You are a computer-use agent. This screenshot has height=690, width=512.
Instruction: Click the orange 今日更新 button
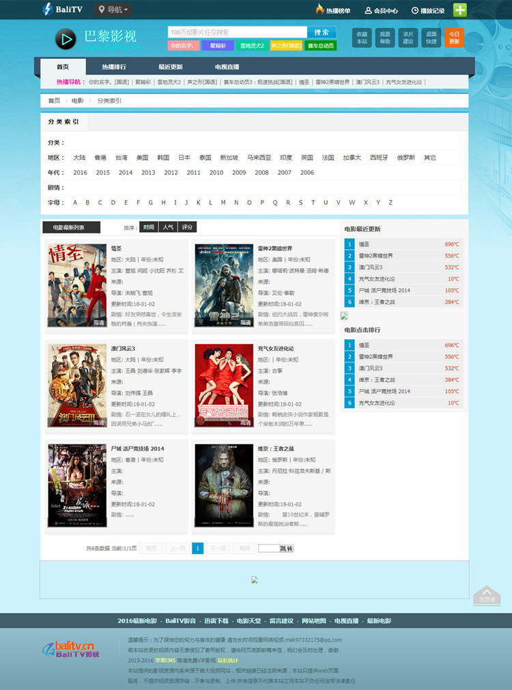454,38
